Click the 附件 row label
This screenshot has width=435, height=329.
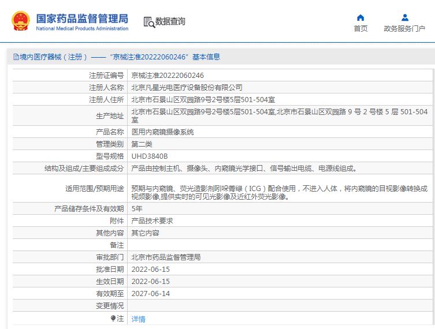click(x=117, y=221)
